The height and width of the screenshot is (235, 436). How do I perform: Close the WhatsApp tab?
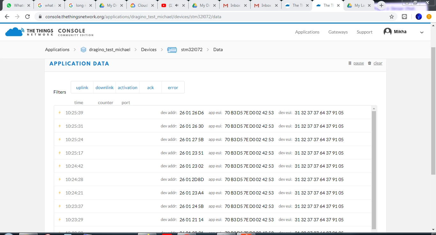(x=28, y=5)
